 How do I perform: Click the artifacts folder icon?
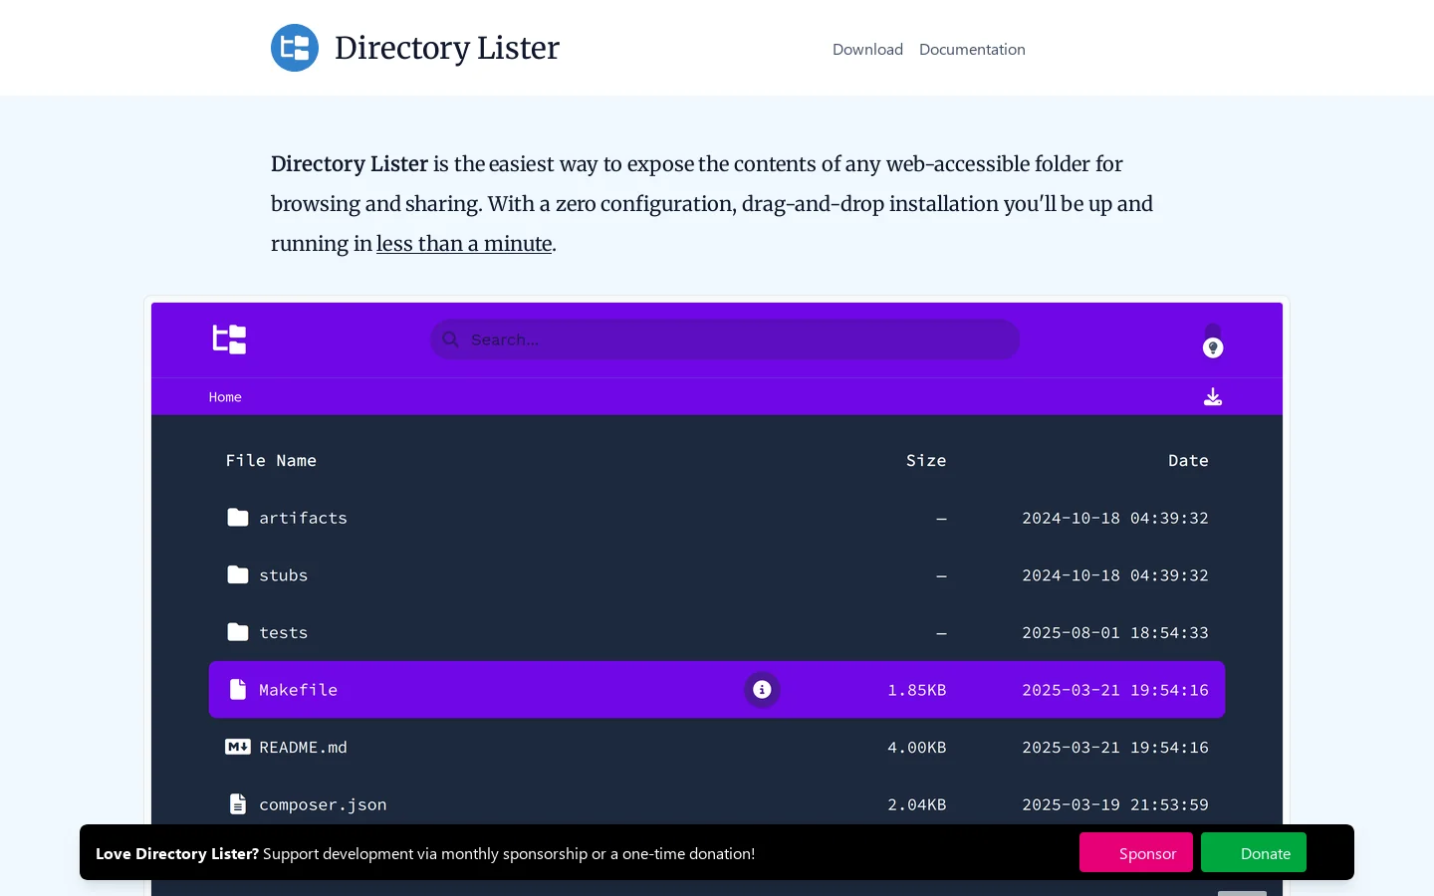[x=237, y=518]
